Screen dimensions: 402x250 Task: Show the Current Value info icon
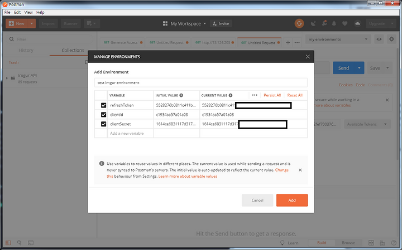click(231, 95)
